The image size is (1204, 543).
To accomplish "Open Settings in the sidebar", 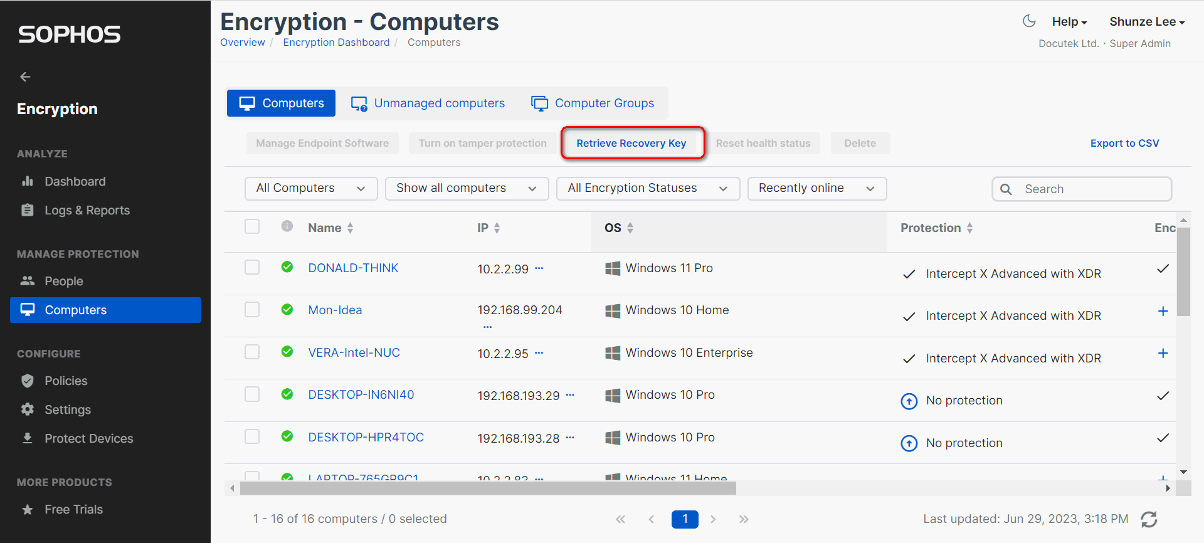I will 68,410.
